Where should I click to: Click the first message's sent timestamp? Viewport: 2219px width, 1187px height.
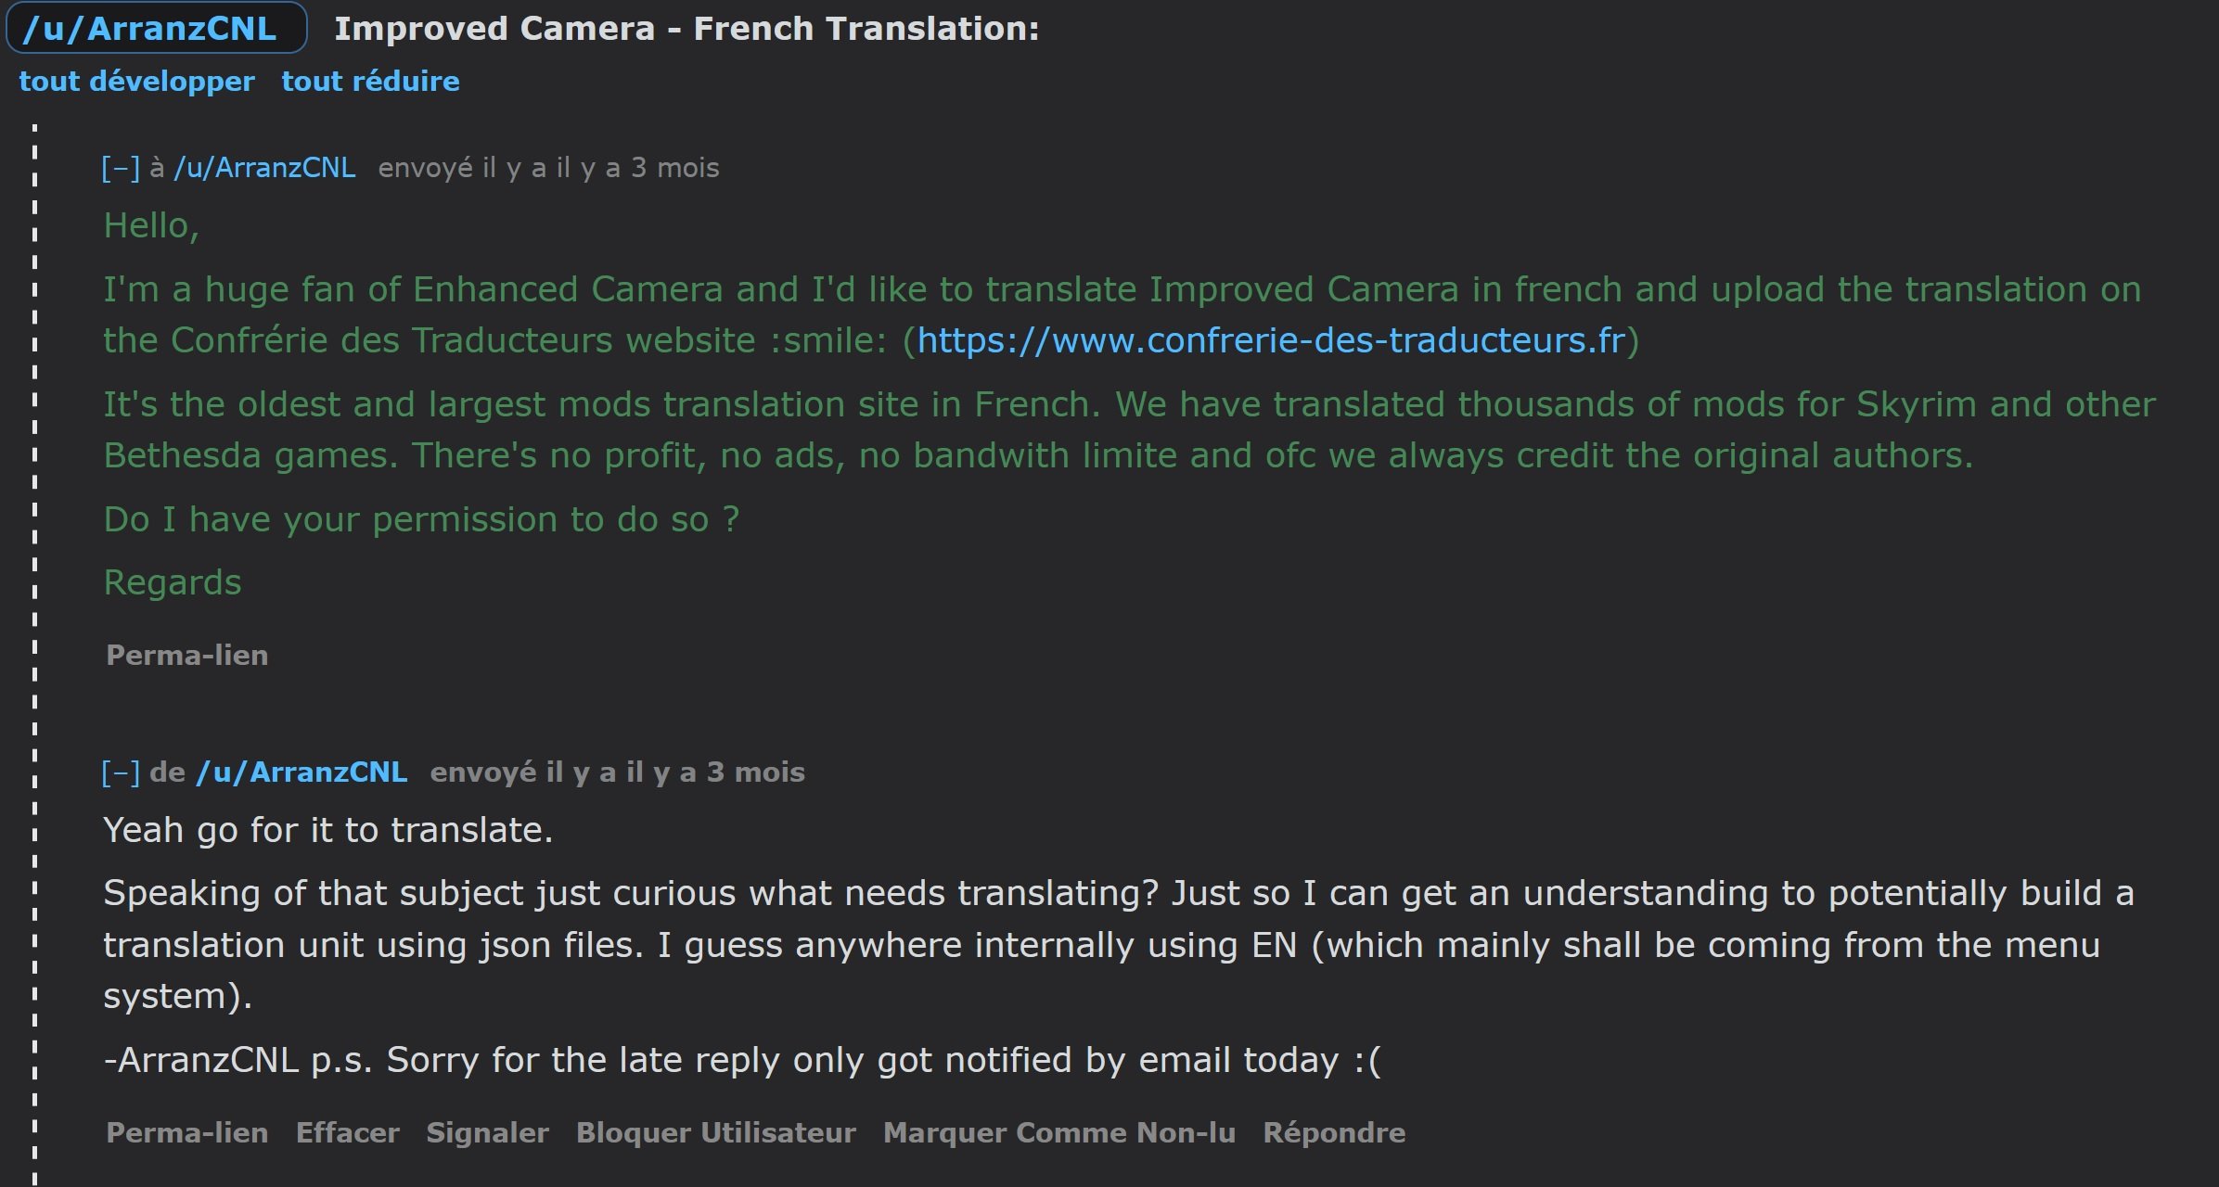tap(549, 168)
